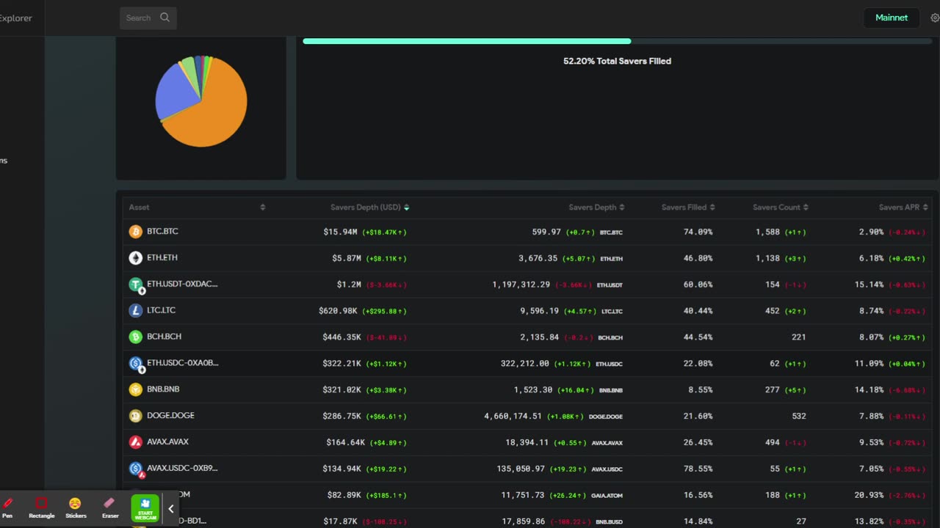Click the Explorer logo text

point(15,18)
